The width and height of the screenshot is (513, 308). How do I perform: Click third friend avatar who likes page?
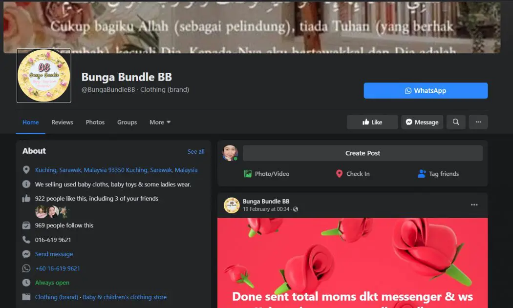coord(64,212)
